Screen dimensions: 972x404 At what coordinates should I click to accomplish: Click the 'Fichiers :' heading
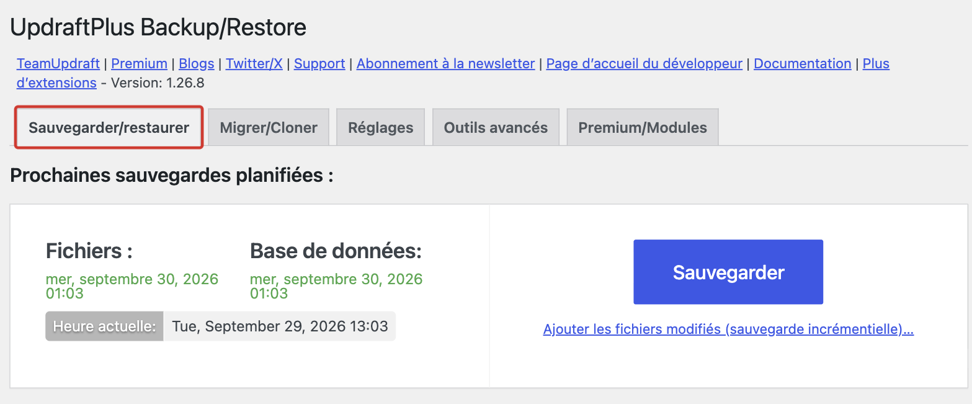pyautogui.click(x=89, y=251)
